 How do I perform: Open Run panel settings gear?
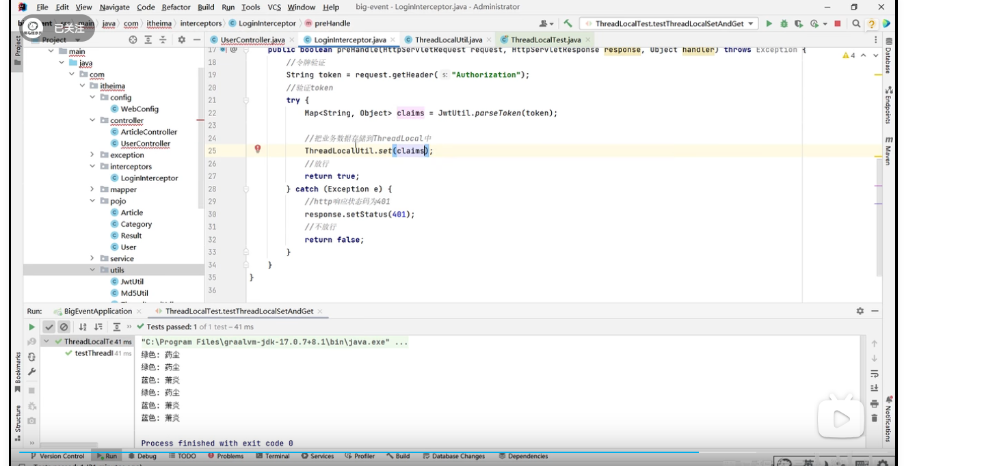[x=860, y=311]
